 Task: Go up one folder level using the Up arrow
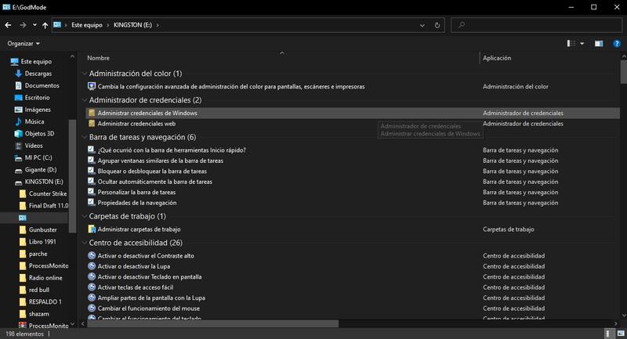pos(45,25)
